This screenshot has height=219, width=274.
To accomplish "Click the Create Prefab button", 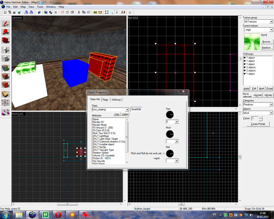I will pos(258,124).
